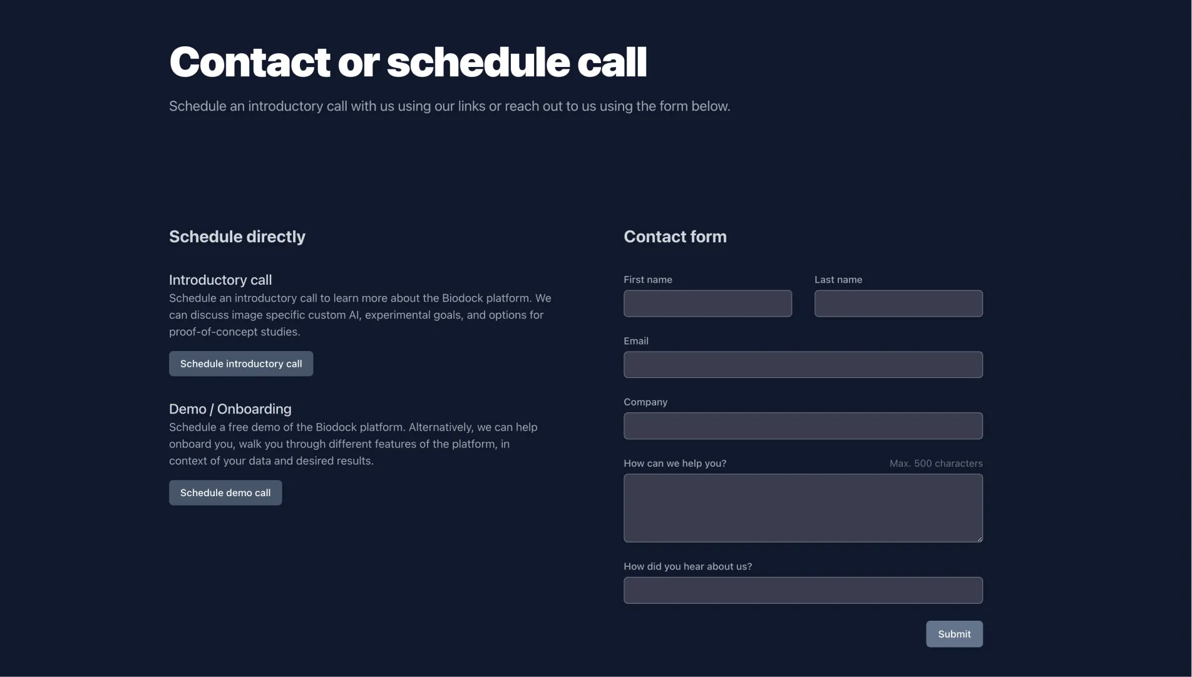Focus the 'How did you hear about us?' field

[803, 590]
